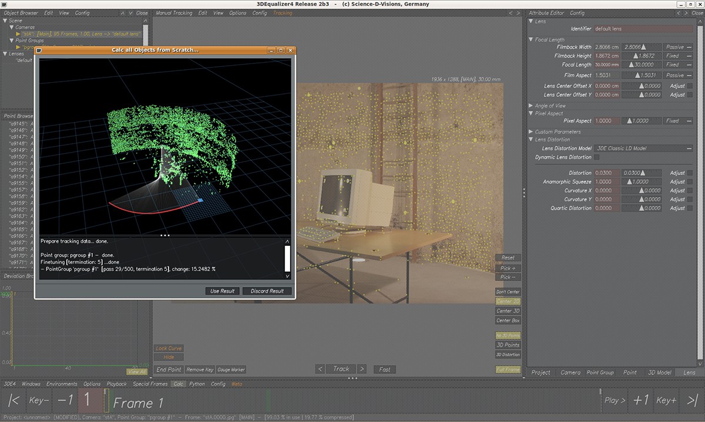Click the Gauge Marker button

tap(231, 370)
